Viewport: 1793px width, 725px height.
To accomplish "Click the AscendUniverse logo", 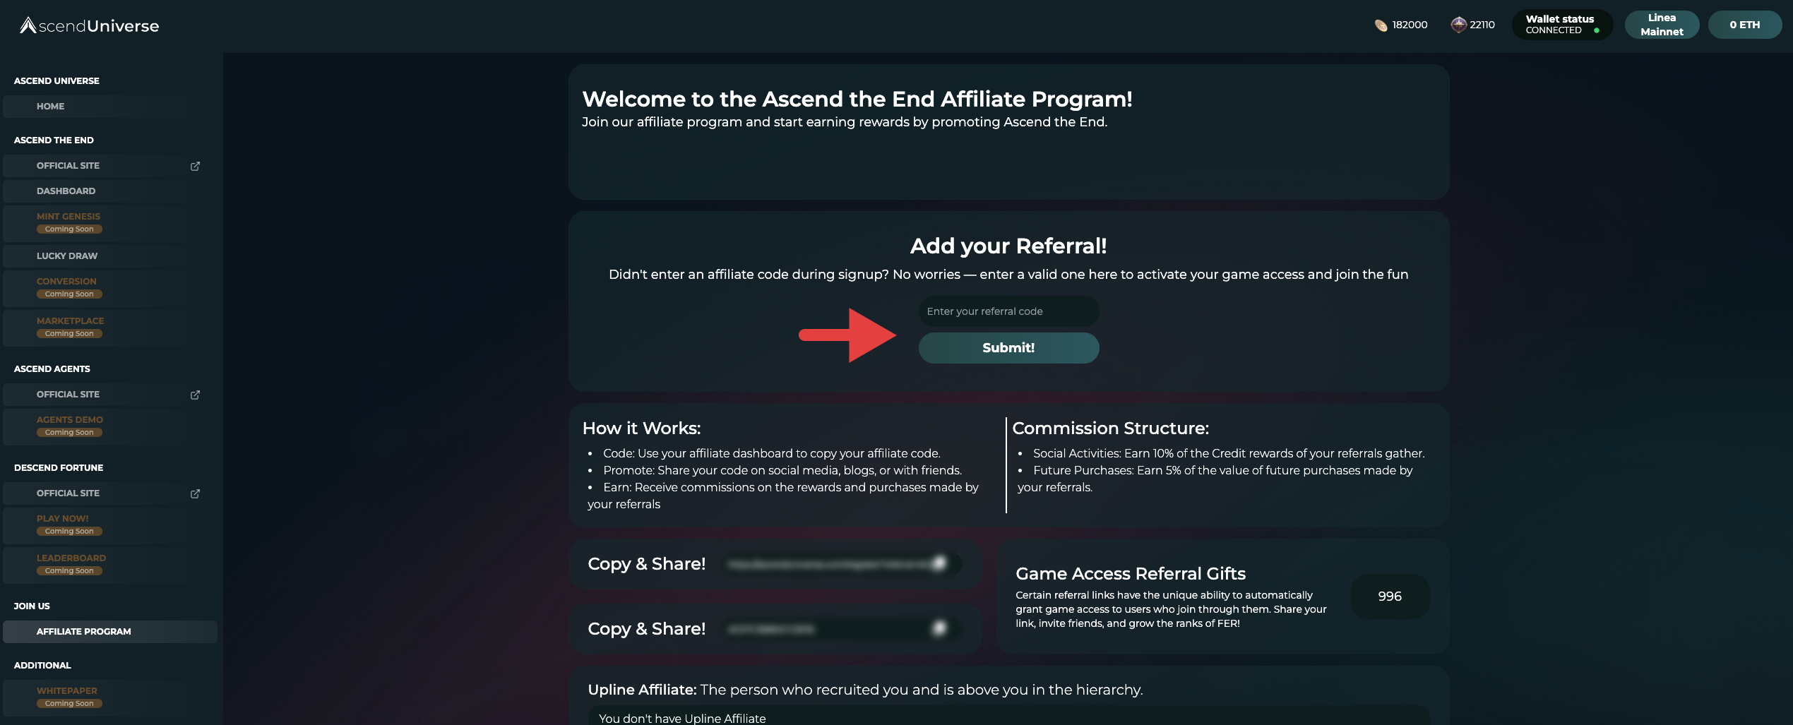I will coord(90,26).
